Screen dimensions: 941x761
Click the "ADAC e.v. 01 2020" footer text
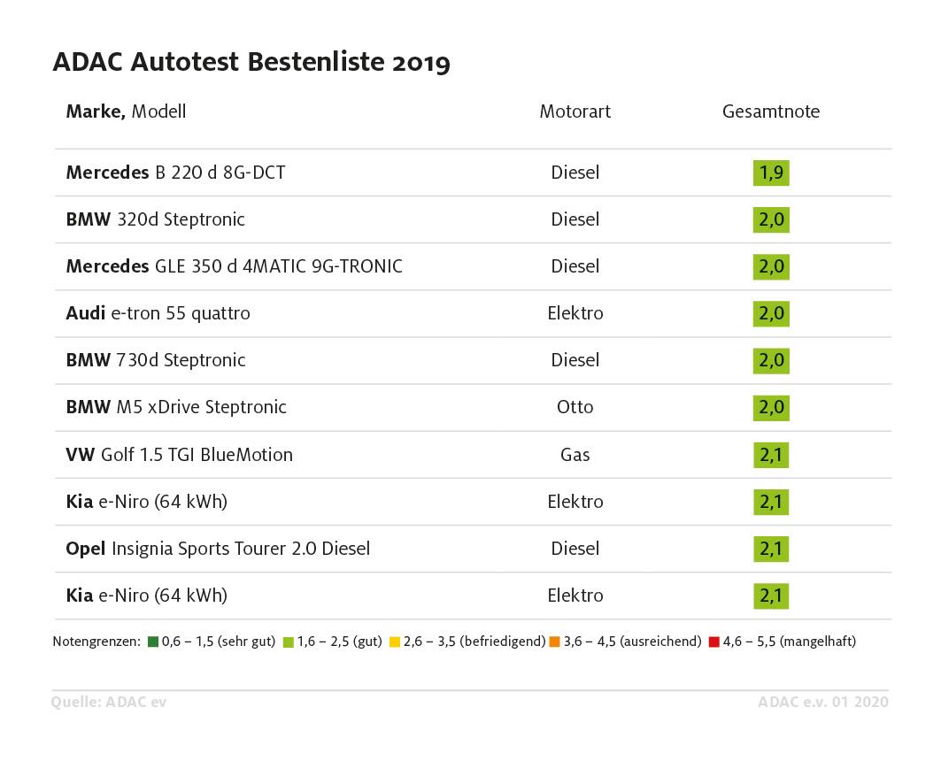(823, 703)
